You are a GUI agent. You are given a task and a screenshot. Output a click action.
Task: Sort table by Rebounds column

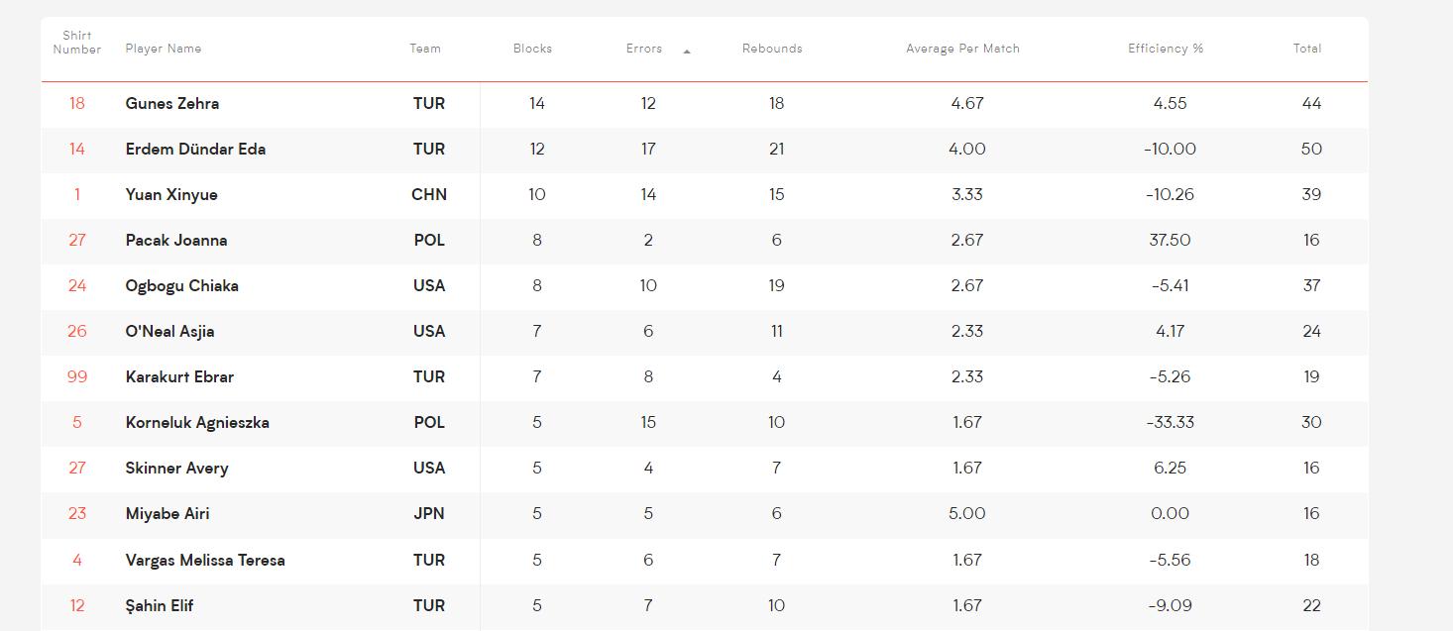click(772, 49)
